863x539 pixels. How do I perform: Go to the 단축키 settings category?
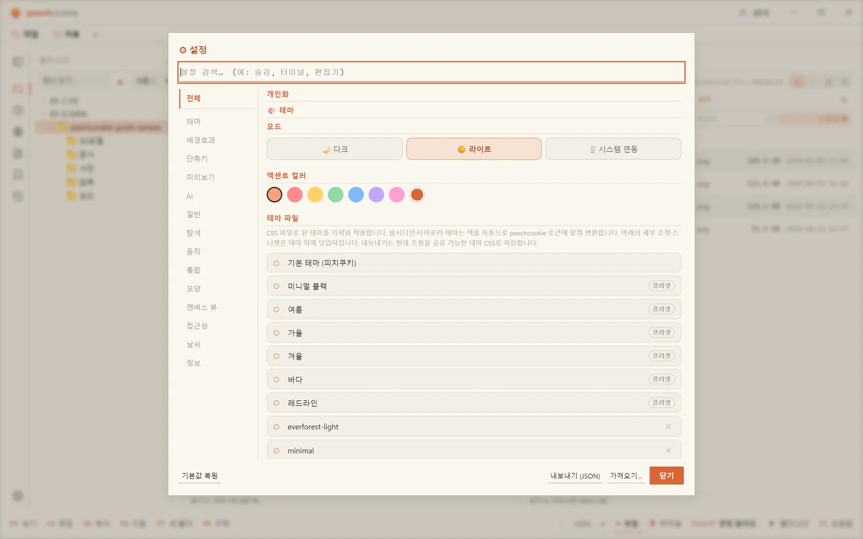215,158
